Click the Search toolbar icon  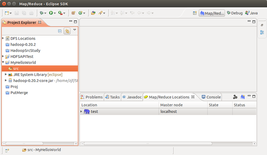[x=100, y=13]
